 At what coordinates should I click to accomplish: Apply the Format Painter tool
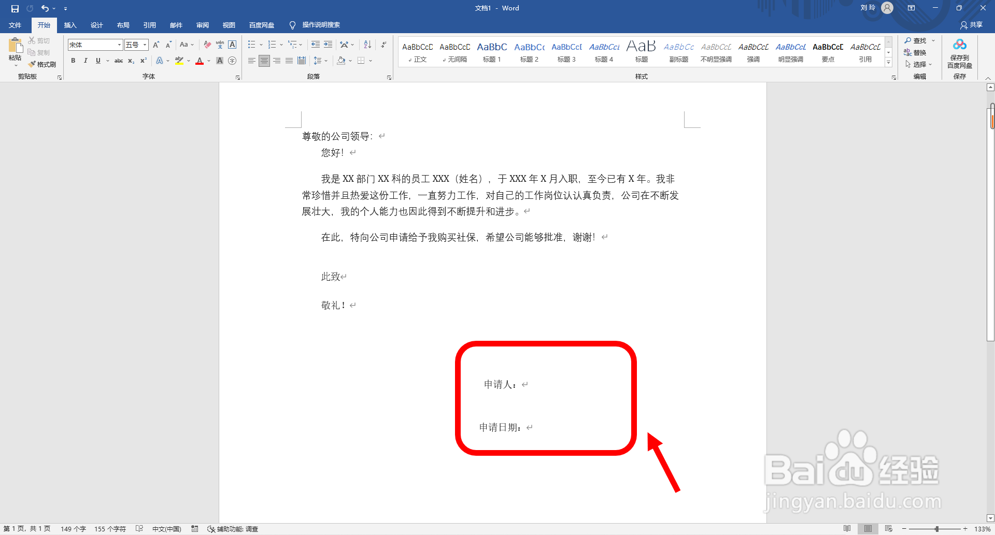(42, 64)
